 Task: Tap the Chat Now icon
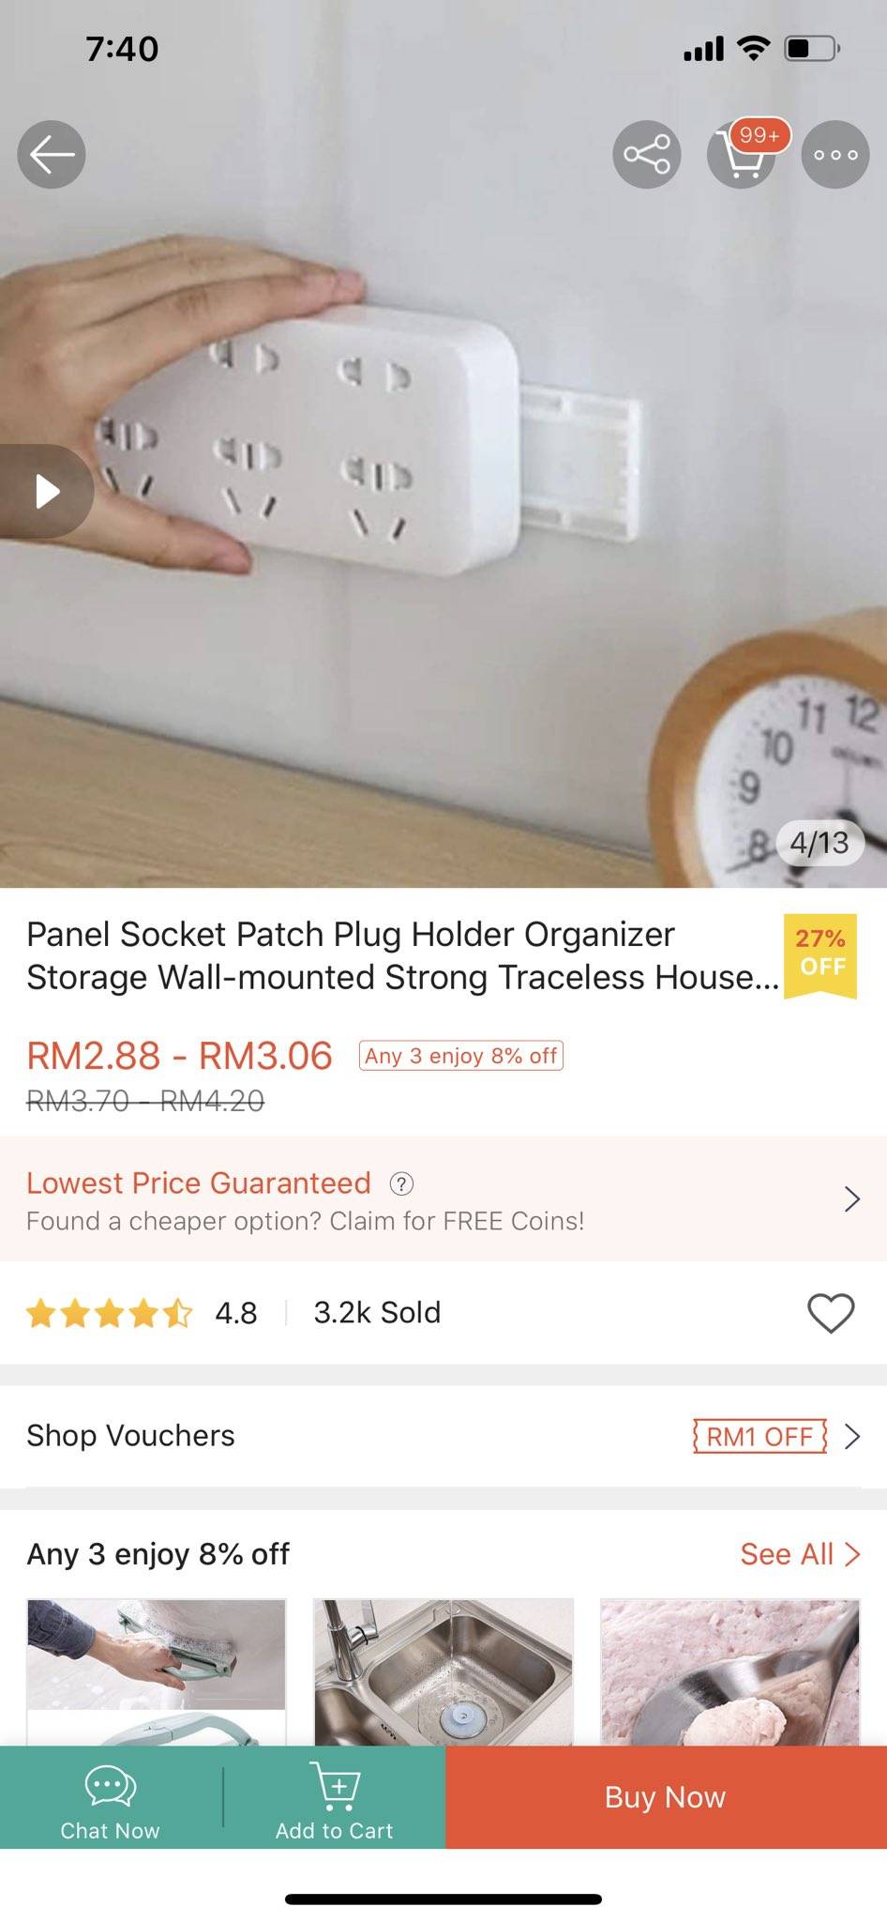(x=111, y=1797)
